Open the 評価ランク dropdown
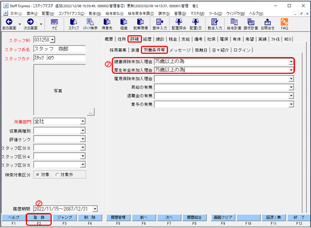Image resolution: width=311 pixels, height=228 pixels. click(x=83, y=139)
